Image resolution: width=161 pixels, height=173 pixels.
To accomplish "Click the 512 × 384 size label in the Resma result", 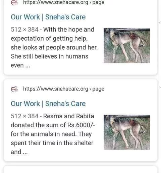I will [24, 116].
